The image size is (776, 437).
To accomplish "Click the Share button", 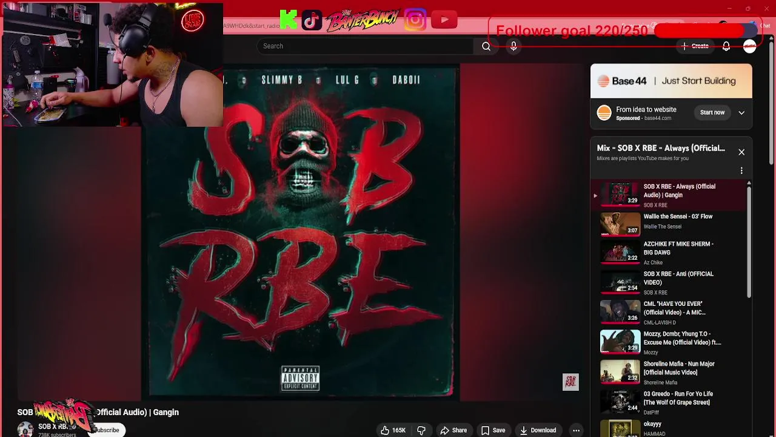I will [x=453, y=430].
